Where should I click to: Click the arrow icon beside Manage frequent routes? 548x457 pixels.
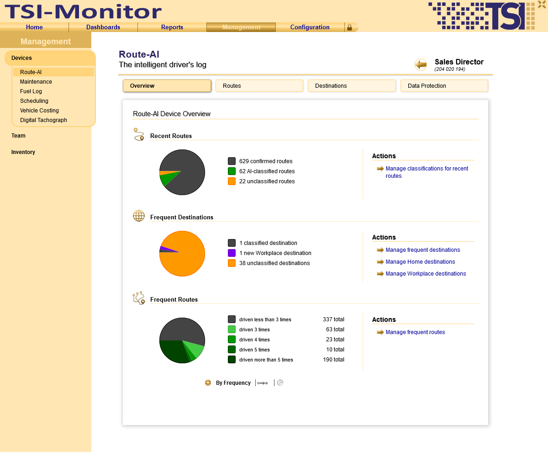(x=380, y=332)
